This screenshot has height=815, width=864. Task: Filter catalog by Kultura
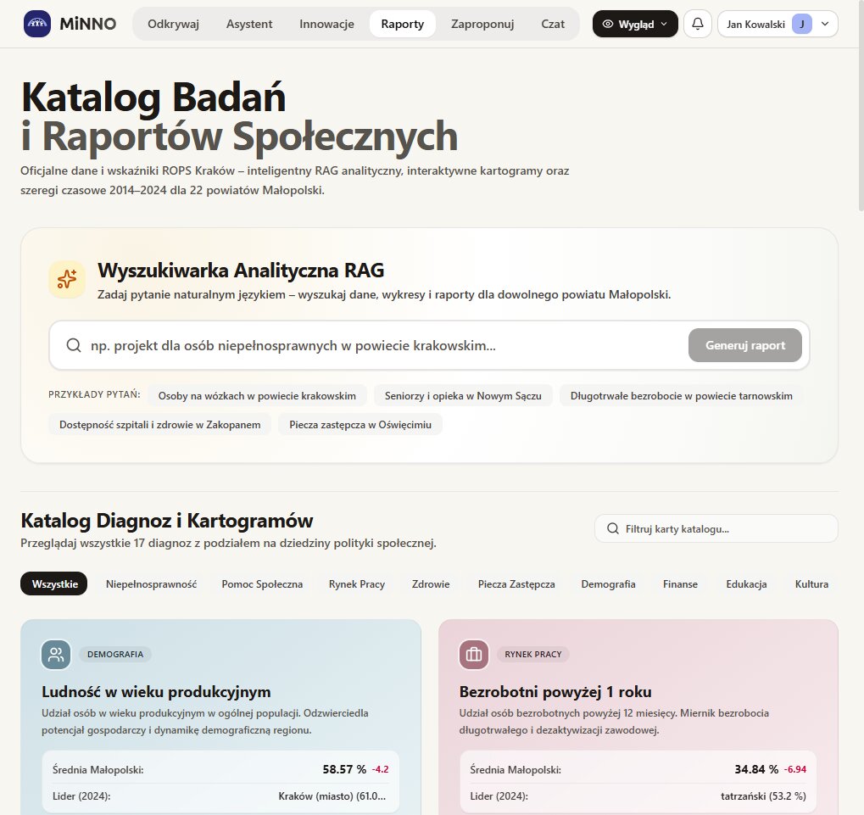point(811,583)
